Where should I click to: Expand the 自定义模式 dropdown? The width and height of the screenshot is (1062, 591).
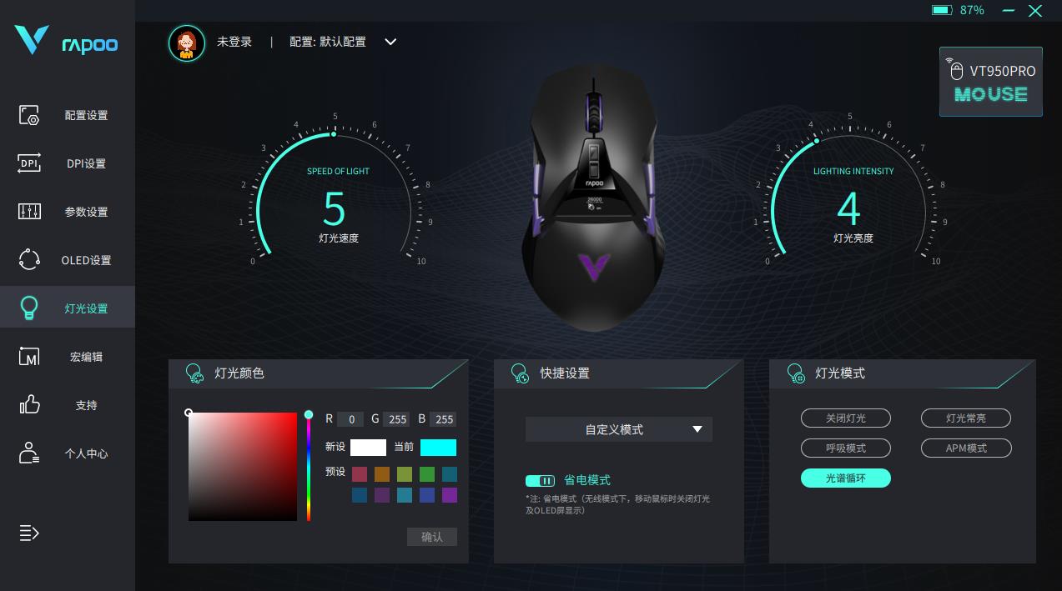point(619,429)
